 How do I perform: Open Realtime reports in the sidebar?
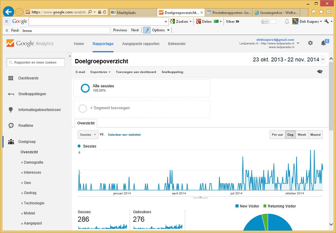pyautogui.click(x=26, y=126)
